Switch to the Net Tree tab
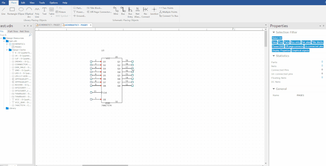Image resolution: width=326 pixels, height=166 pixels. 24,31
